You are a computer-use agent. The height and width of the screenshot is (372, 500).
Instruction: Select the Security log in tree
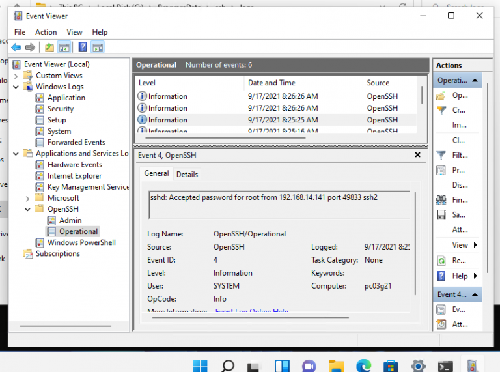(61, 109)
